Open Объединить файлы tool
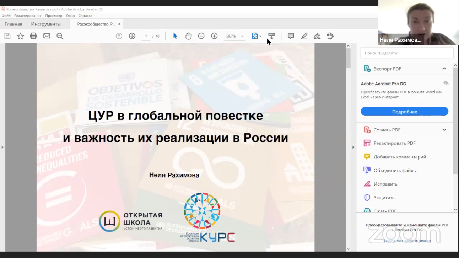The height and width of the screenshot is (258, 459). [x=395, y=171]
